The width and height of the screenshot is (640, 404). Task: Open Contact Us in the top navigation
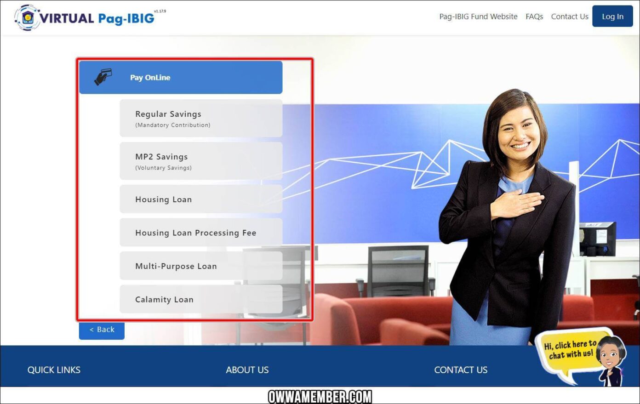click(x=569, y=17)
